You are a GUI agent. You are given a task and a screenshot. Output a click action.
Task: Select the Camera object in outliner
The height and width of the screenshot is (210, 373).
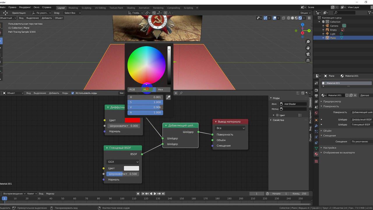334,26
